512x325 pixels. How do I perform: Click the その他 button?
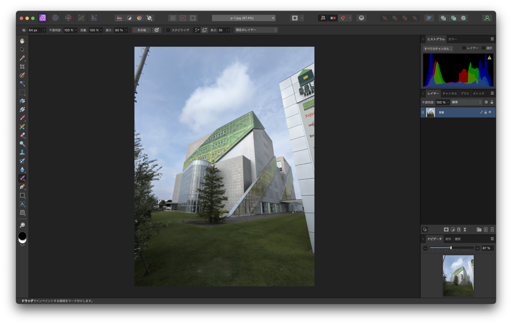click(142, 30)
